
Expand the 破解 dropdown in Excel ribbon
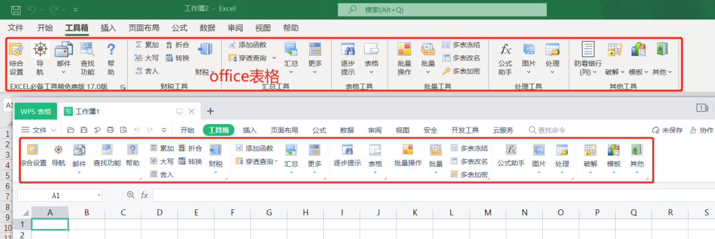tap(622, 72)
